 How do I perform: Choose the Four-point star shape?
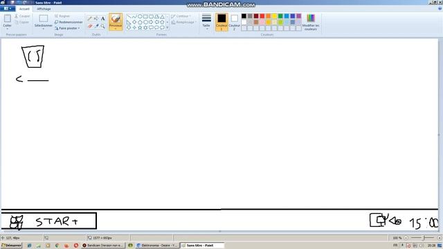[134, 28]
